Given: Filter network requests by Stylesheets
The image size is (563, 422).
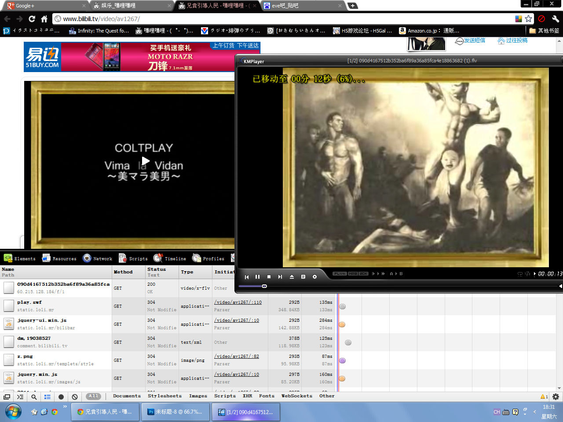Looking at the screenshot, I should click(x=165, y=396).
